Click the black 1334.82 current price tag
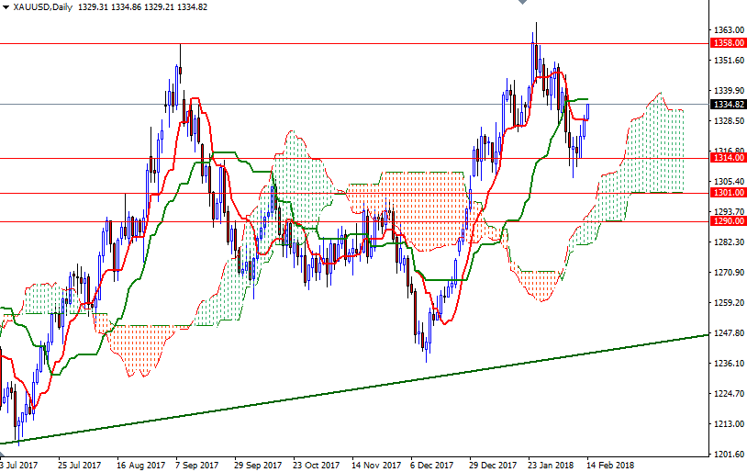Viewport: 747px width, 472px height. 729,105
